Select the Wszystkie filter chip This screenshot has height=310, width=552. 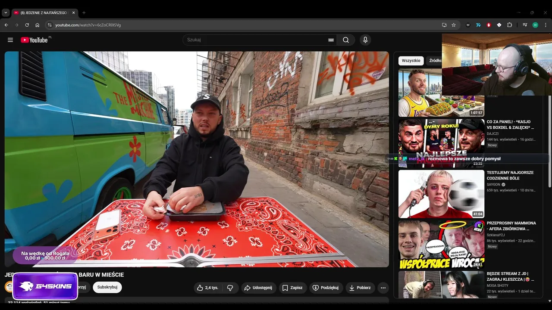point(411,61)
